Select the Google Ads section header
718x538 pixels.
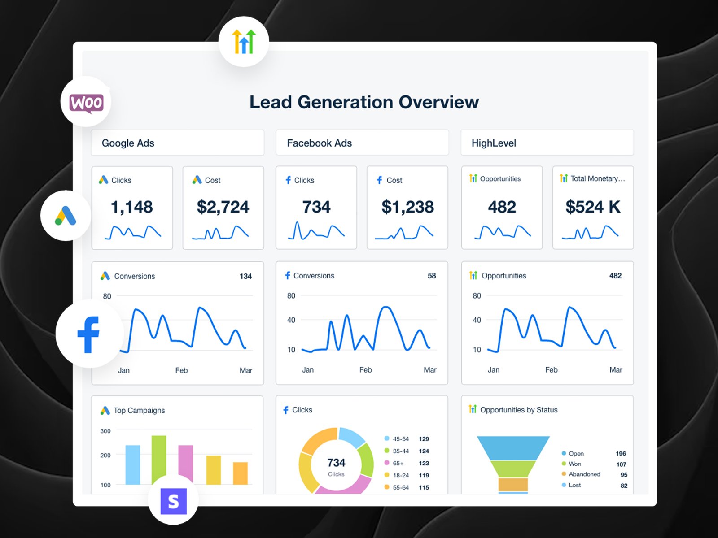click(177, 143)
